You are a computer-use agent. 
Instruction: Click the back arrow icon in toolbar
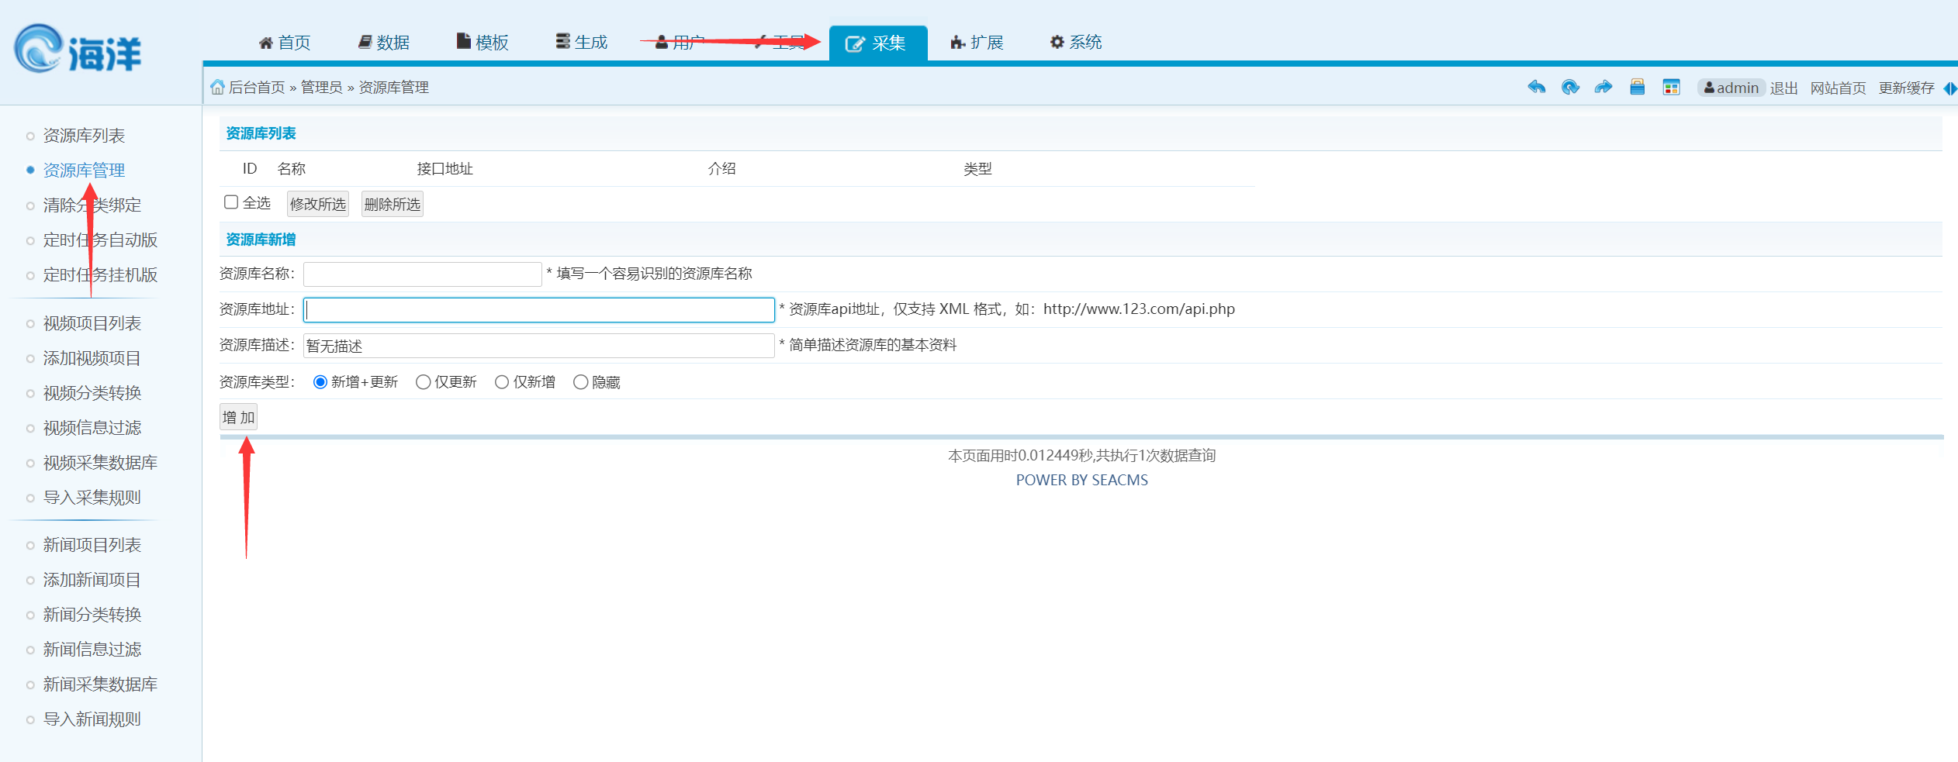(1536, 87)
